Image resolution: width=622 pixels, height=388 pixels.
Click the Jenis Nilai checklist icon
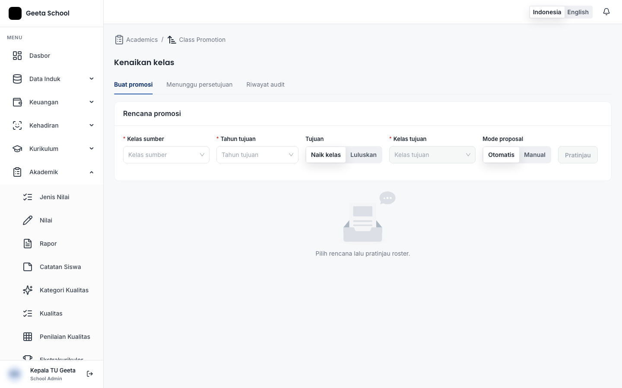(x=28, y=197)
